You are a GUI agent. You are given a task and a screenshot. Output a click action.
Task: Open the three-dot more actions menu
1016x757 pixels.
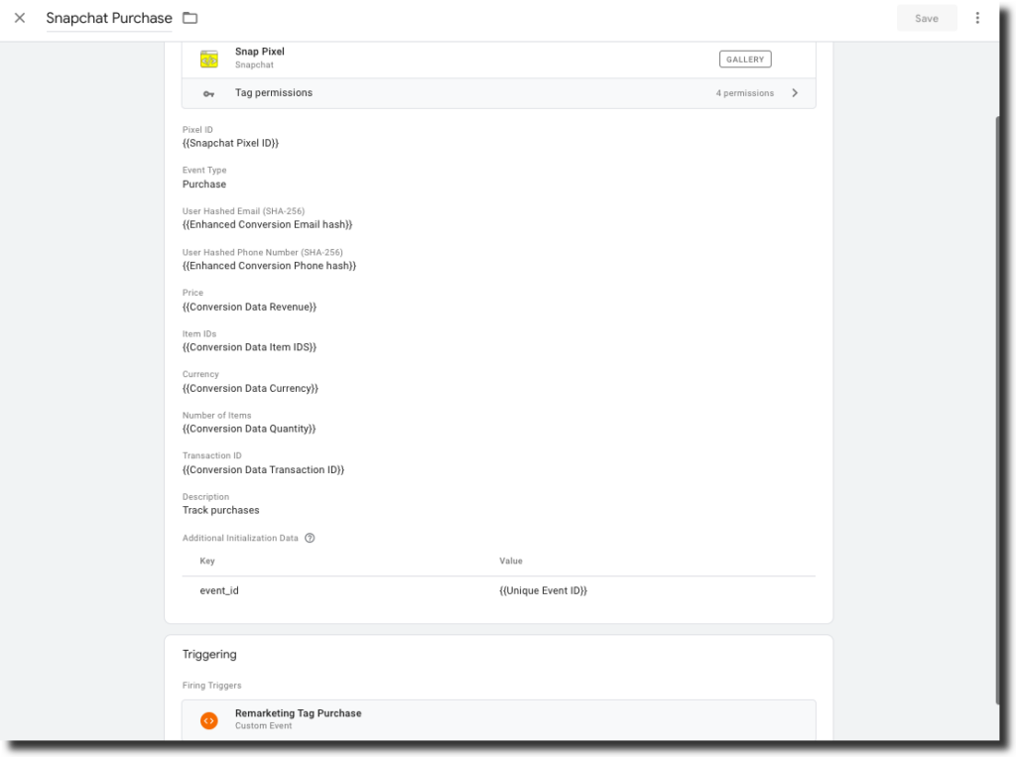pos(977,18)
